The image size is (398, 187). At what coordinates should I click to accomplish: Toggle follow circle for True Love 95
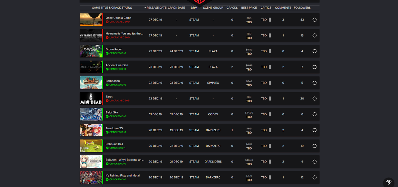pyautogui.click(x=314, y=130)
